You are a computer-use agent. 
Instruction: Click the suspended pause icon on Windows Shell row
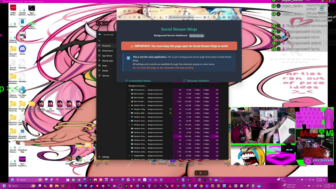pyautogui.click(x=170, y=113)
